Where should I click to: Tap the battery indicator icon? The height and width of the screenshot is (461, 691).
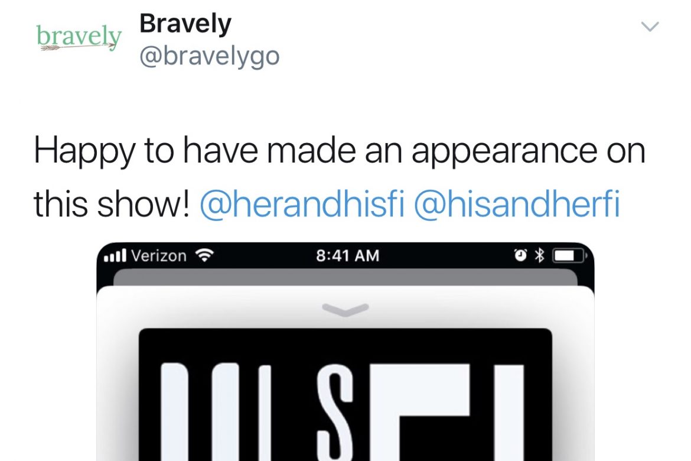point(571,255)
